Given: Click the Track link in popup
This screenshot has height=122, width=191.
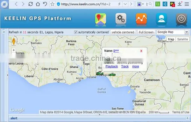Looking at the screenshot, I should pyautogui.click(x=125, y=67).
